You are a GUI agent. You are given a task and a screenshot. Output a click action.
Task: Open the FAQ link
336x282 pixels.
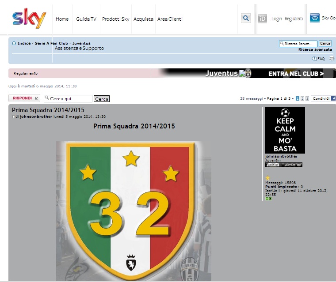321,59
